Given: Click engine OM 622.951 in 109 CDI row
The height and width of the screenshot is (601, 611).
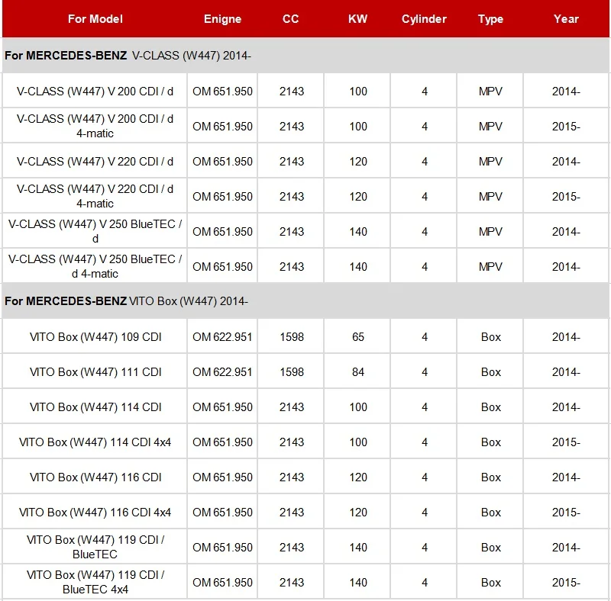Looking at the screenshot, I should pos(222,336).
